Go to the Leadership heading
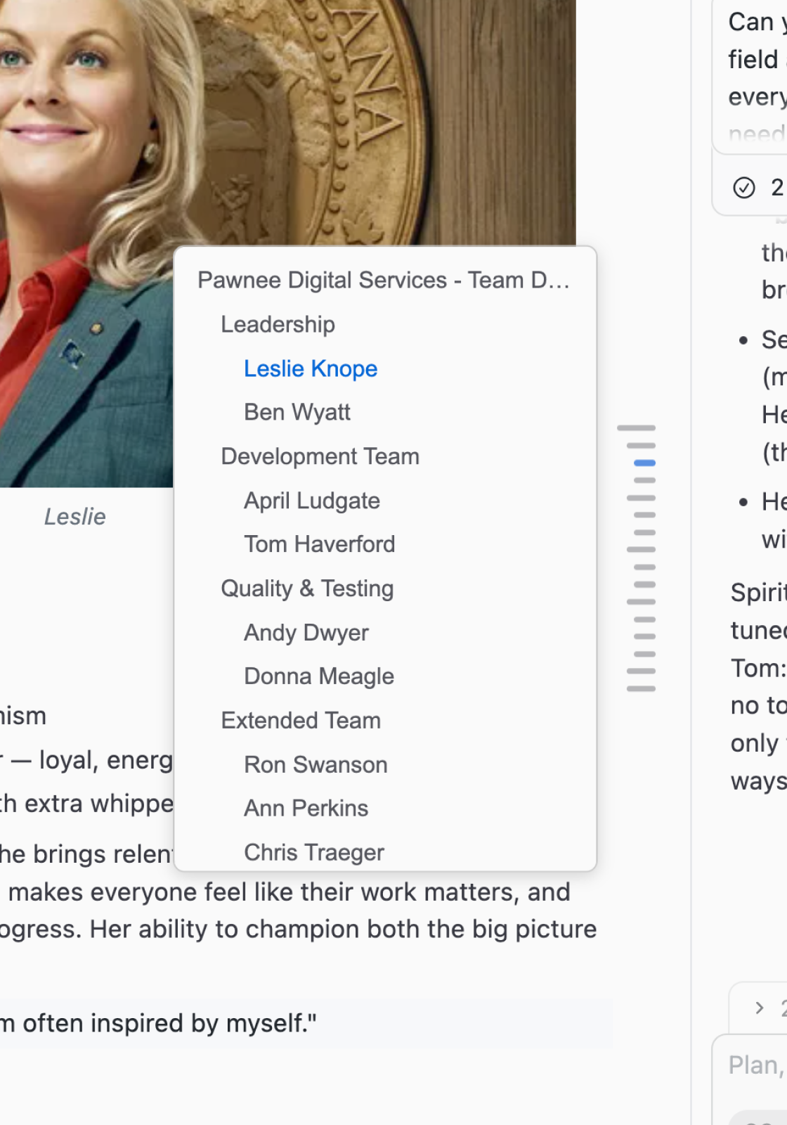Viewport: 787px width, 1125px height. tap(278, 324)
